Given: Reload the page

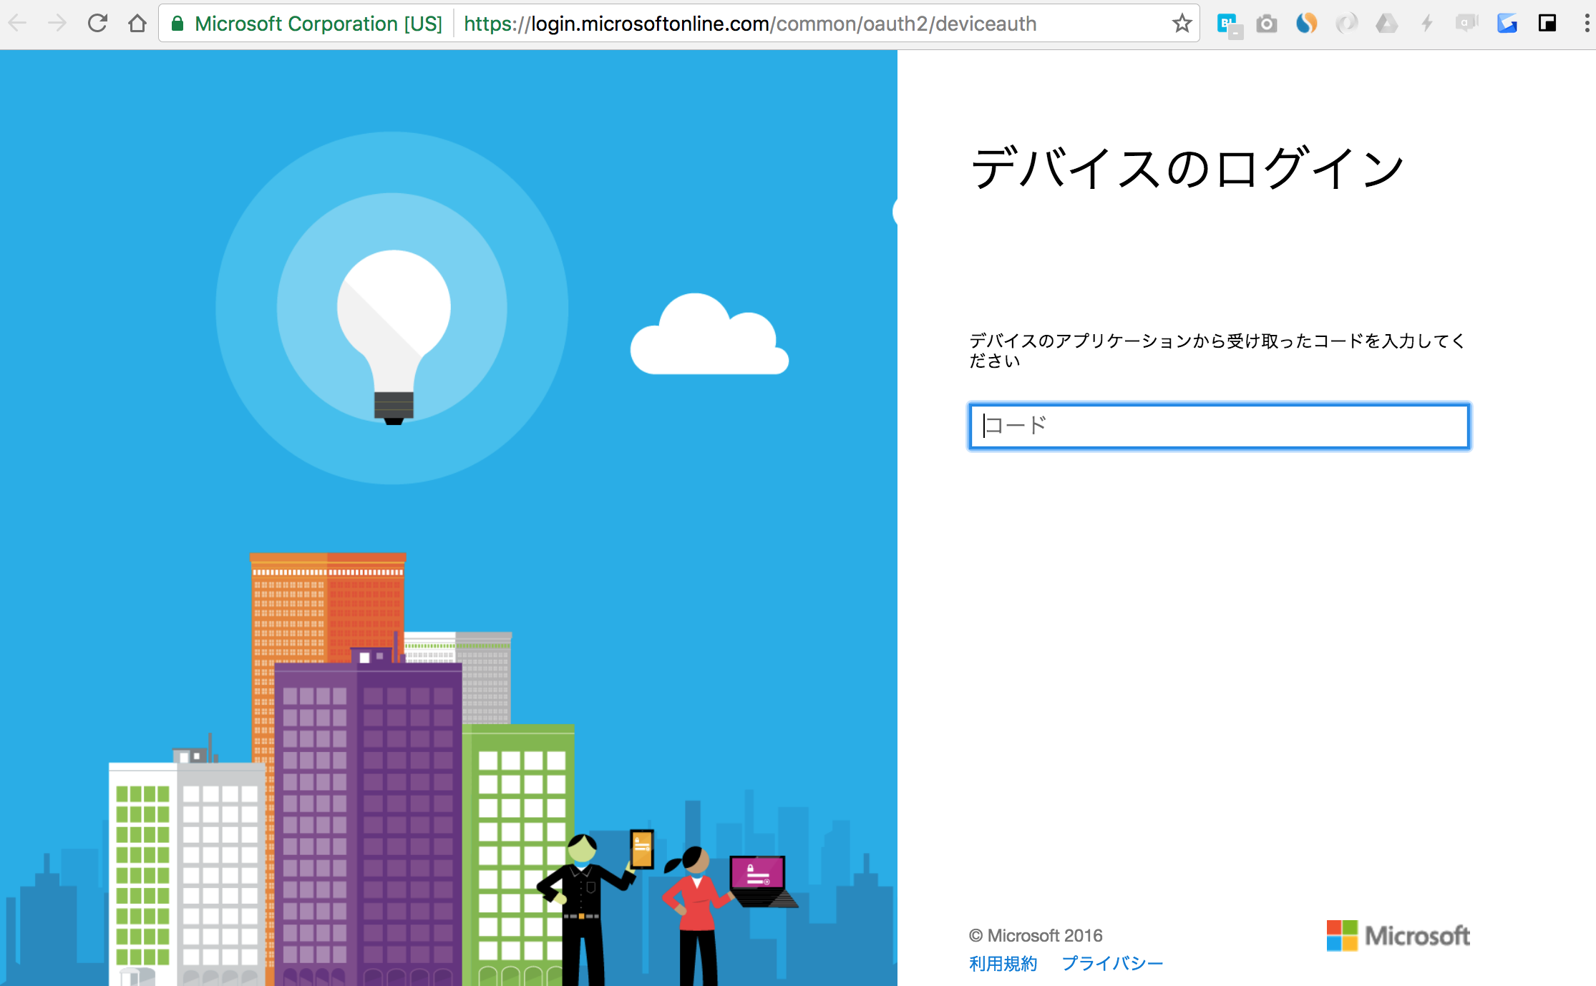Looking at the screenshot, I should (97, 23).
